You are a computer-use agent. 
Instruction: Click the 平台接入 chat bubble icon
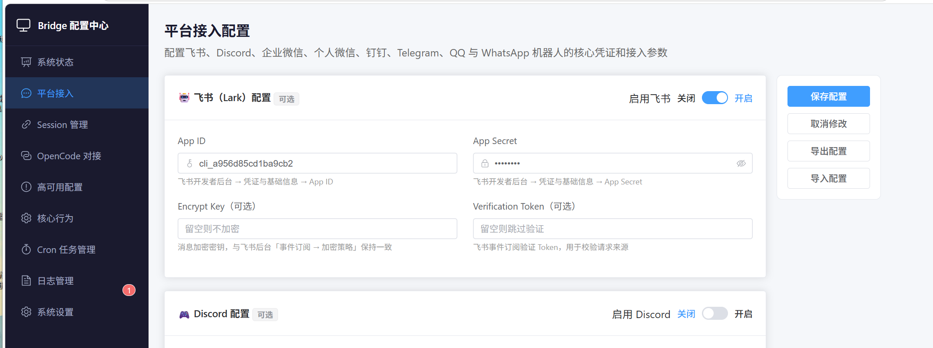pos(26,93)
